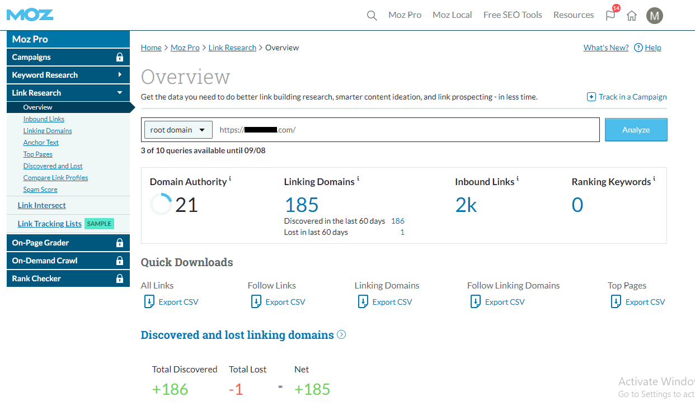Viewport: 695px width, 411px height.
Task: Open Resources top menu
Action: point(574,15)
